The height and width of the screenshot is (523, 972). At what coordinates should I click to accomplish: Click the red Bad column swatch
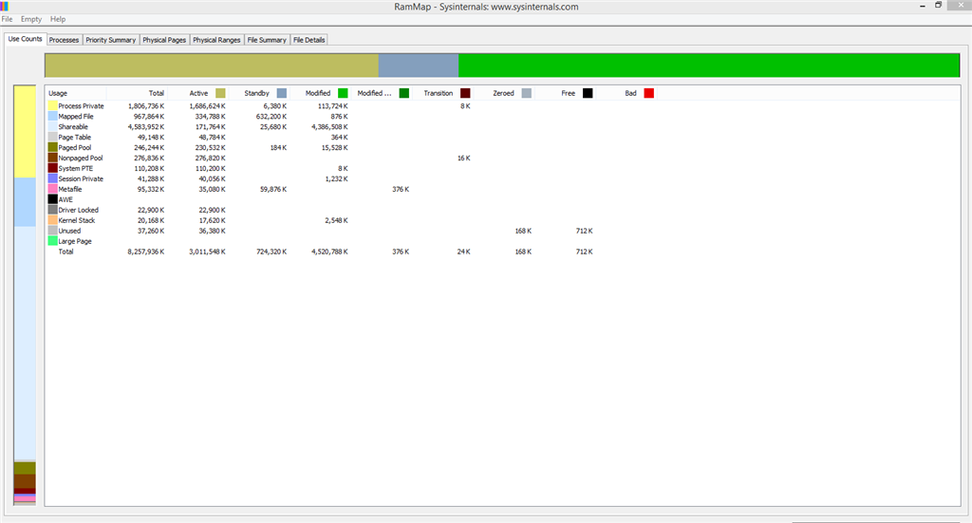pyautogui.click(x=649, y=93)
